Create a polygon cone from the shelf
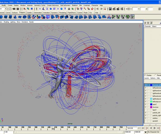 (x=15, y=17)
